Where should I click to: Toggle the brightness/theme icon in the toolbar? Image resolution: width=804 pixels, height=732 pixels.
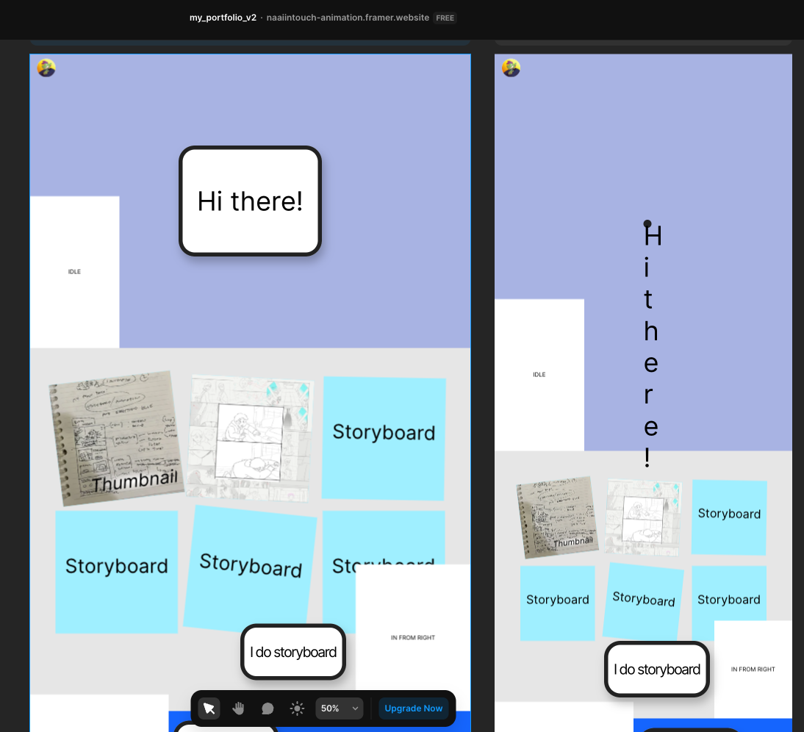point(297,708)
